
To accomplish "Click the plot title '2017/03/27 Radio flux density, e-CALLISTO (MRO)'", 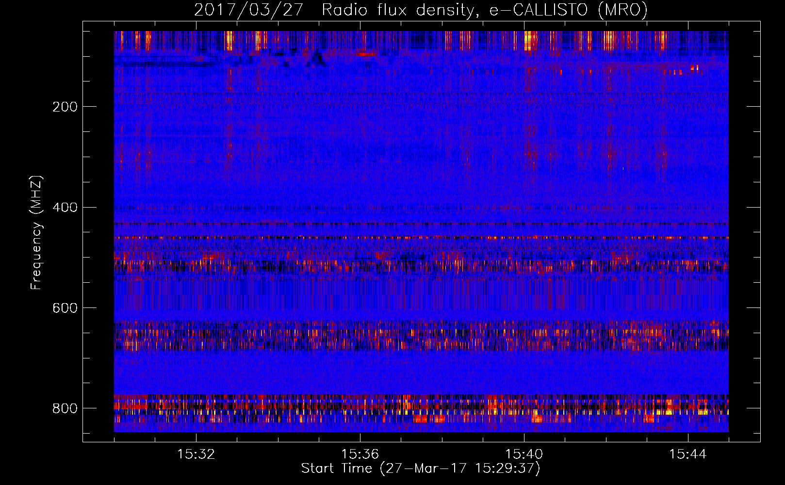I will click(x=421, y=10).
